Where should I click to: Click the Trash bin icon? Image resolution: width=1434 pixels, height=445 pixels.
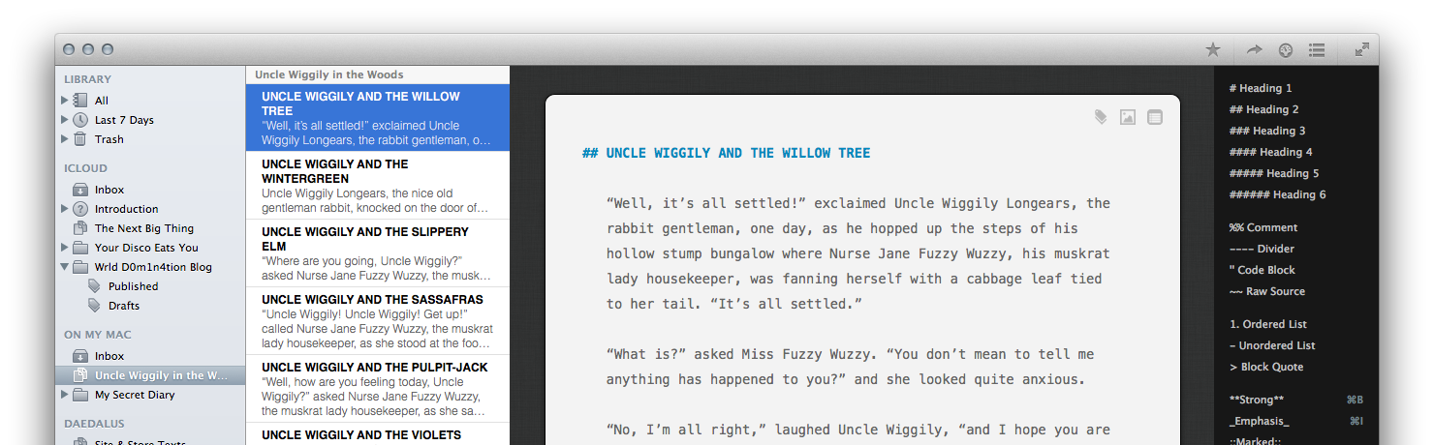(x=80, y=139)
